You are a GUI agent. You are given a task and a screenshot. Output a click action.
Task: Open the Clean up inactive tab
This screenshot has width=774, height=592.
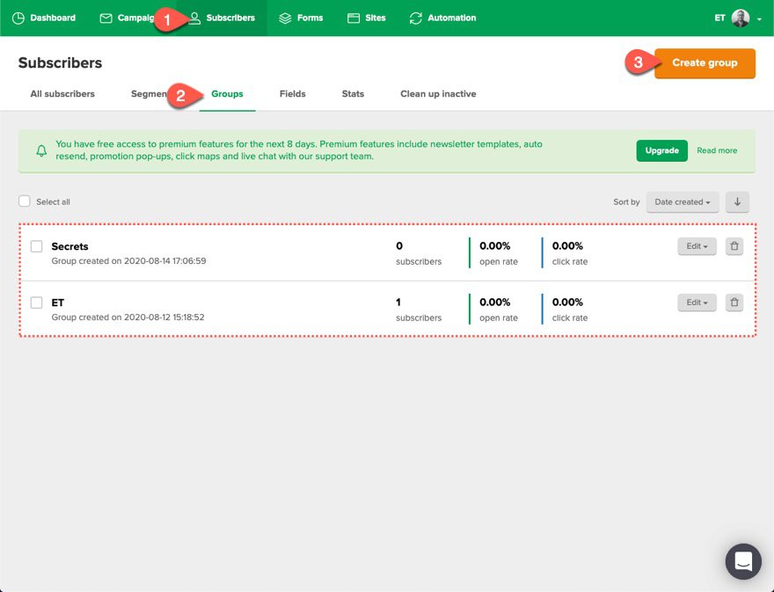[437, 93]
